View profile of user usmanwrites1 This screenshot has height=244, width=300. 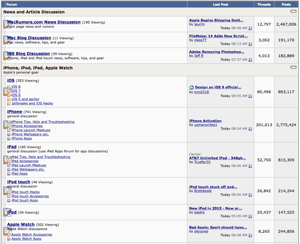click(x=206, y=125)
